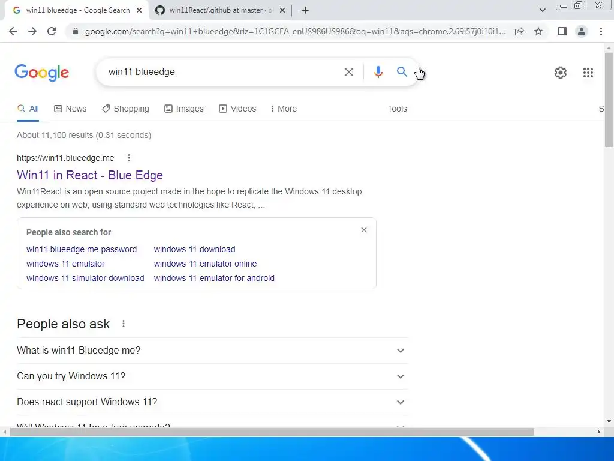Dismiss the People also search for box
This screenshot has height=461, width=614.
pyautogui.click(x=364, y=230)
